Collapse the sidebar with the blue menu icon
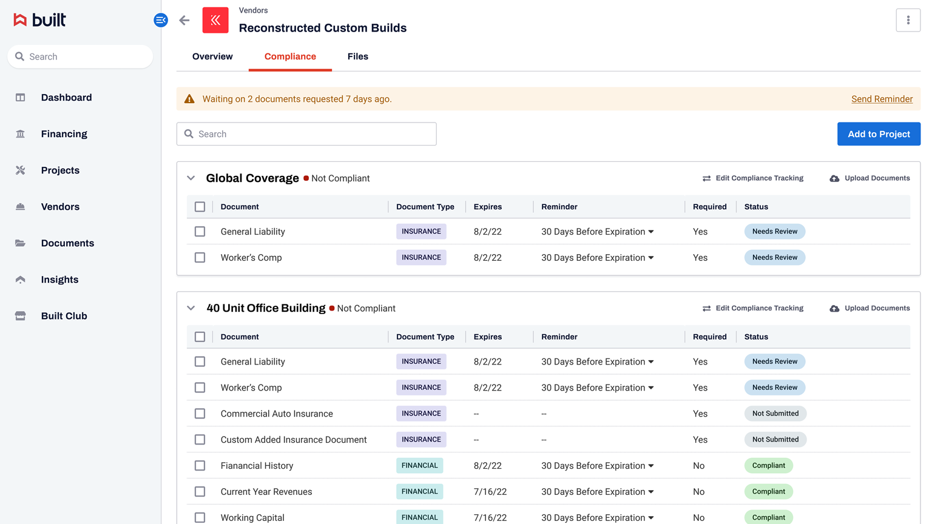 tap(161, 20)
